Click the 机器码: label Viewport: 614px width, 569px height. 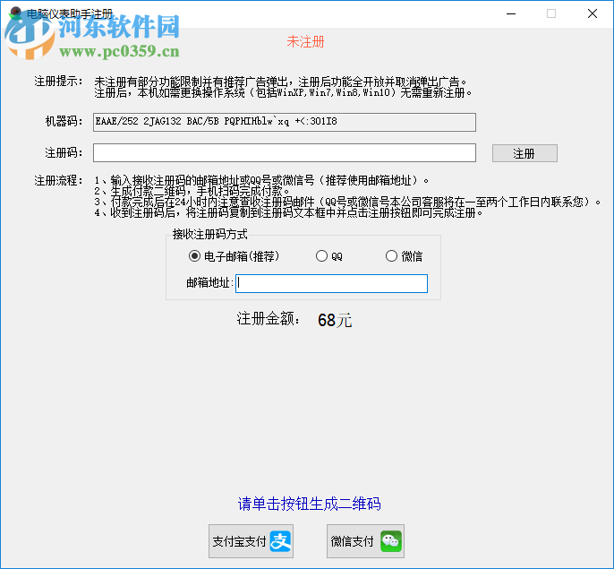(64, 121)
